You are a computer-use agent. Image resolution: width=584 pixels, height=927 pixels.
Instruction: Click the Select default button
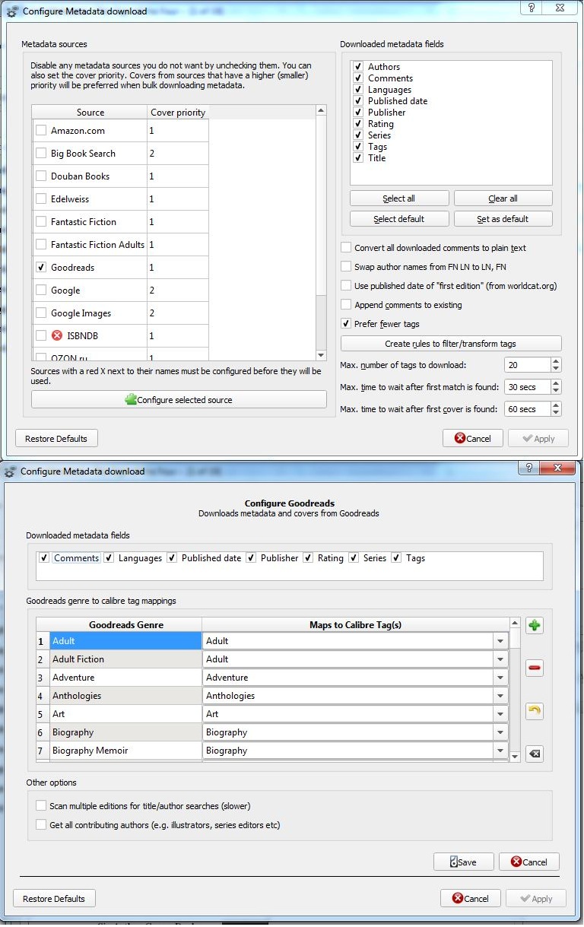398,219
